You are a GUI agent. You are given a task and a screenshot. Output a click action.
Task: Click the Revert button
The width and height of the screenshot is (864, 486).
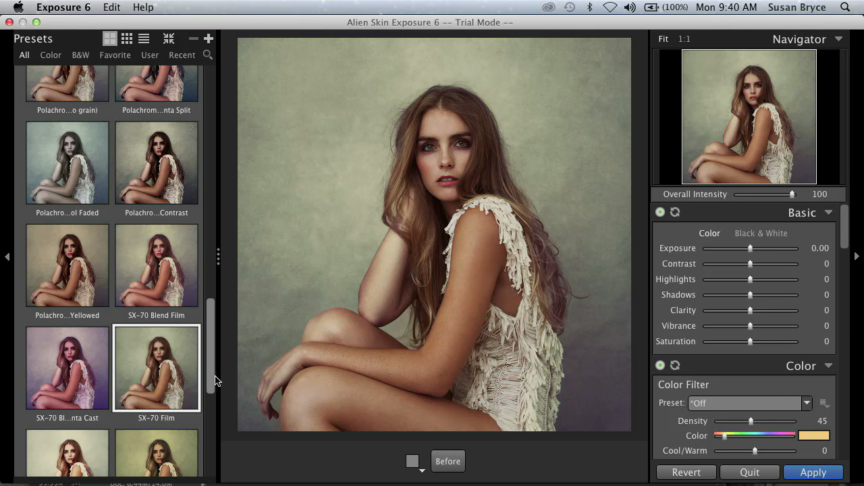click(686, 473)
